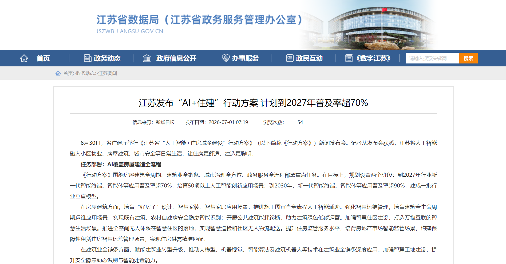Open the 政务动态 navigation menu

click(x=107, y=58)
